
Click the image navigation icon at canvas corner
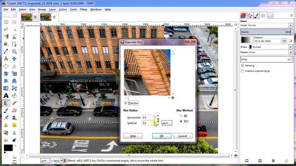(236, 155)
